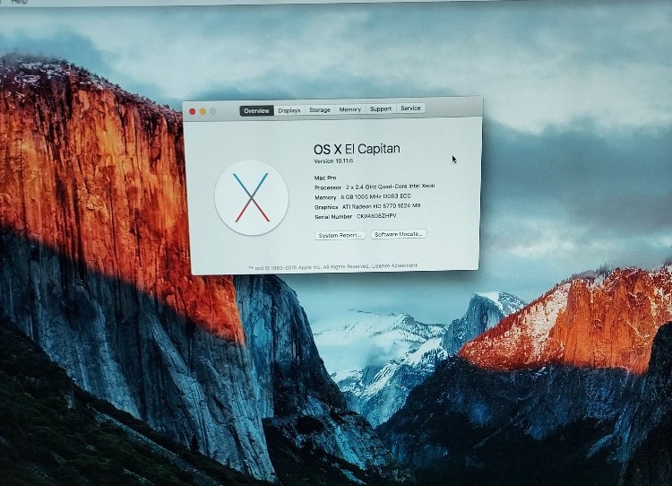Image resolution: width=672 pixels, height=486 pixels.
Task: Click the Memory 1066 MHz DDR3 ECC value
Action: (x=375, y=196)
